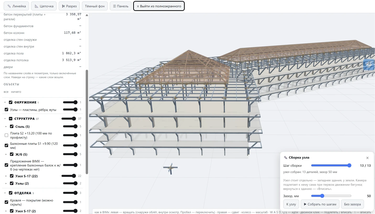
Task: Select the Цепочка chain measurement tool
Action: click(44, 6)
